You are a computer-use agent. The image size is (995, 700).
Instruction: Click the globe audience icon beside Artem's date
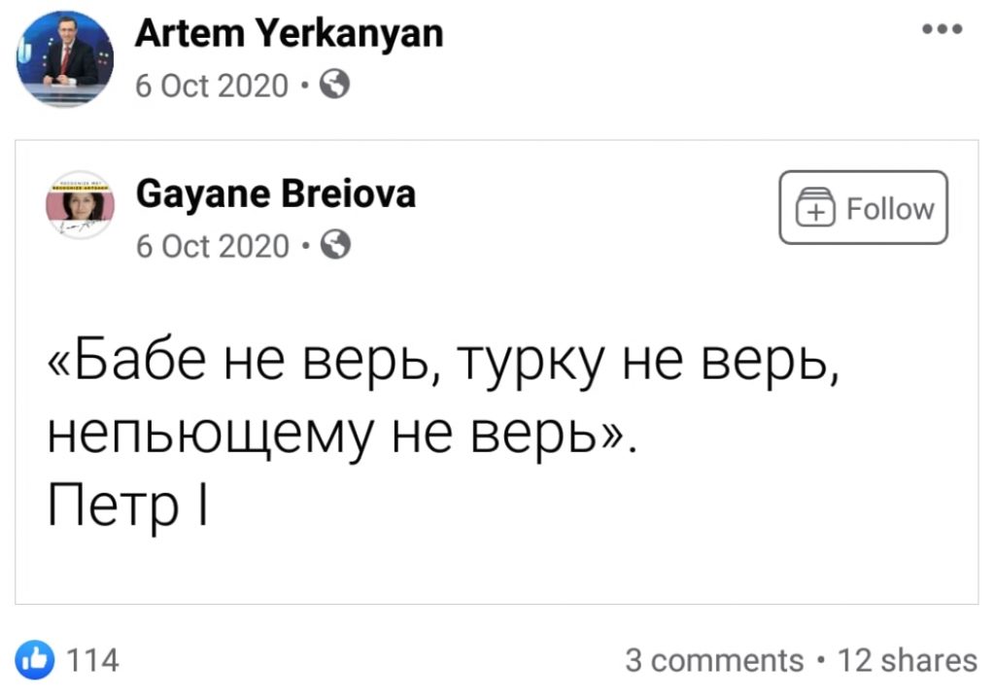333,87
